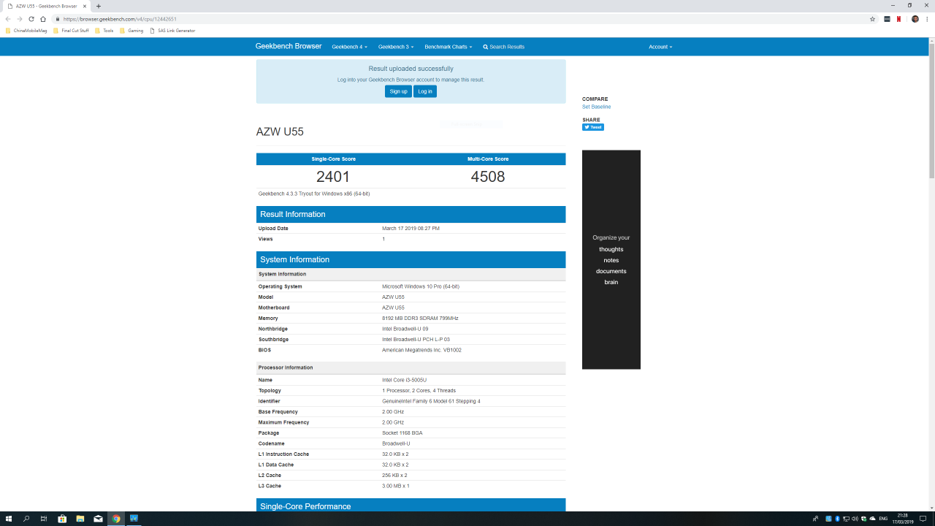Image resolution: width=935 pixels, height=526 pixels.
Task: Open the SAS Link Generator bookmark
Action: (x=172, y=31)
